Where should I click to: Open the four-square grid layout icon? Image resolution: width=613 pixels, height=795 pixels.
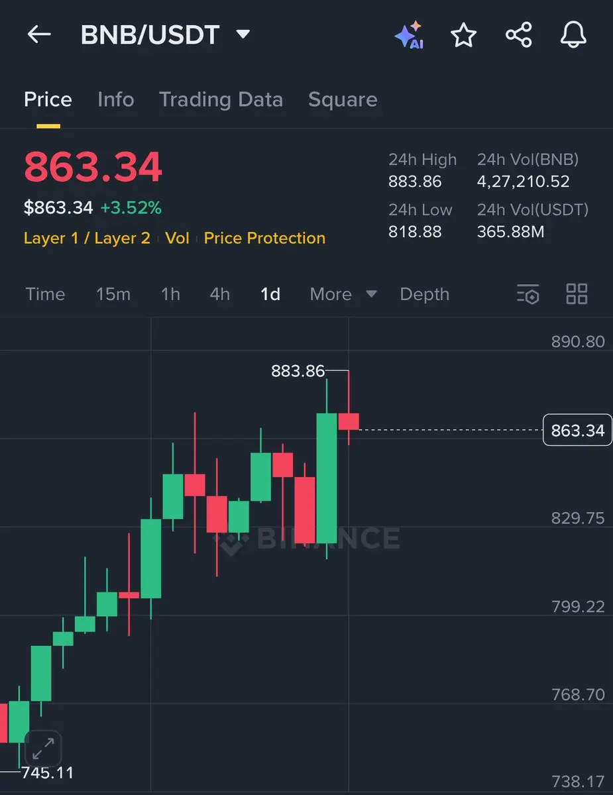point(577,294)
